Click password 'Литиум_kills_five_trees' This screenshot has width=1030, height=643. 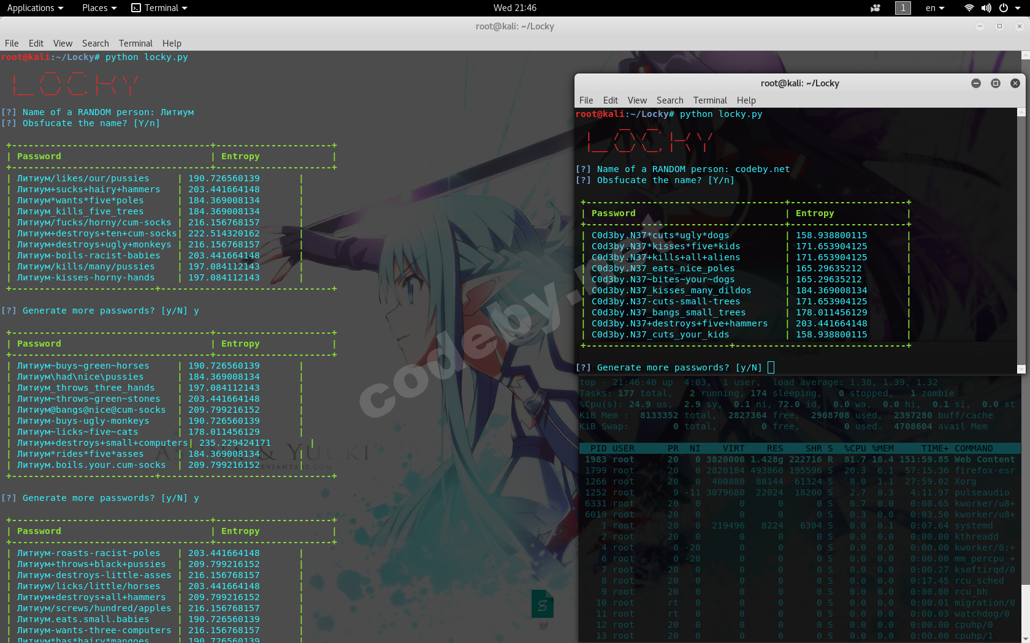coord(80,211)
